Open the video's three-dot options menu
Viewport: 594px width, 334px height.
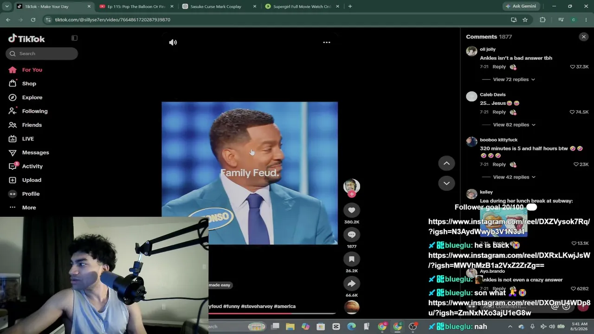point(327,42)
